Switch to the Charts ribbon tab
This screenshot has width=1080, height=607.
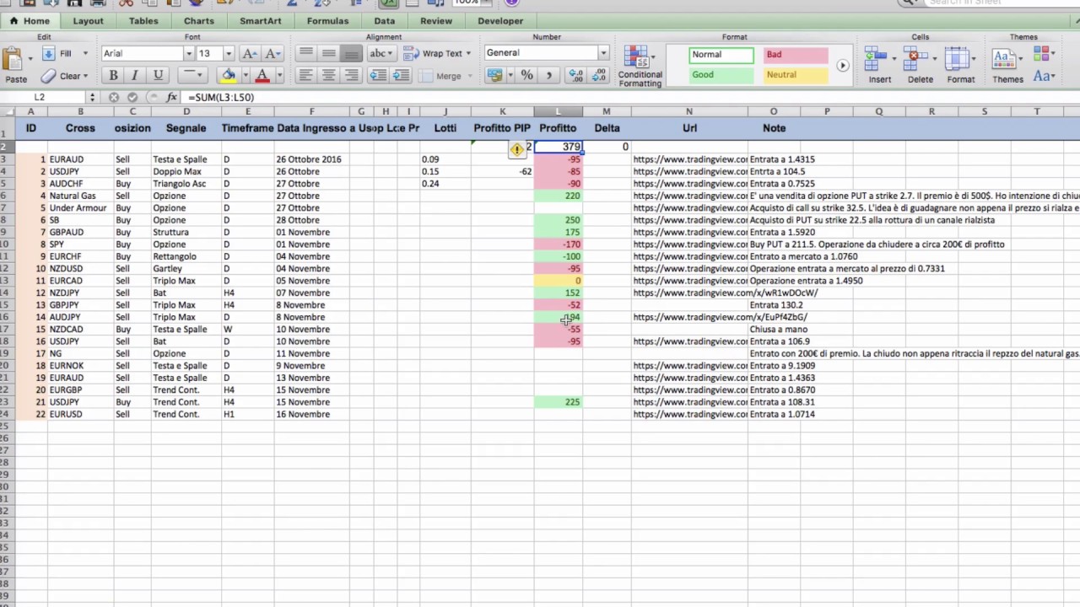tap(199, 21)
